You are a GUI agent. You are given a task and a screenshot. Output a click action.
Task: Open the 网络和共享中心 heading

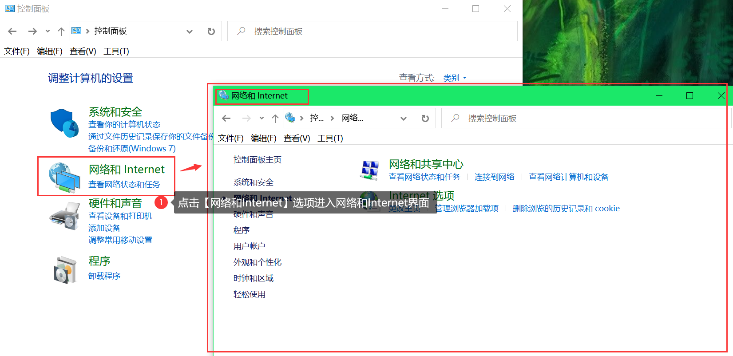pyautogui.click(x=426, y=164)
